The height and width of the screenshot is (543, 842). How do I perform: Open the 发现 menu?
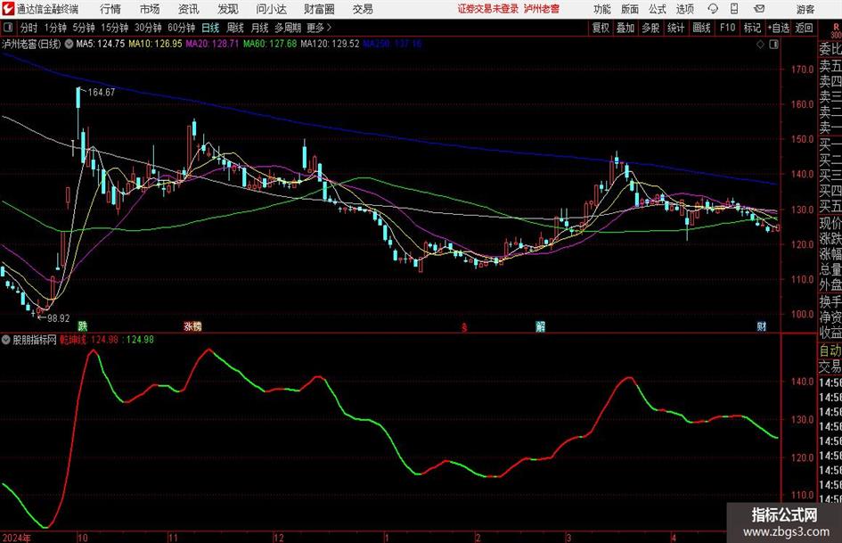[x=228, y=9]
